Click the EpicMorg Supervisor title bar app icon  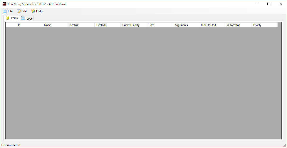(4, 4)
